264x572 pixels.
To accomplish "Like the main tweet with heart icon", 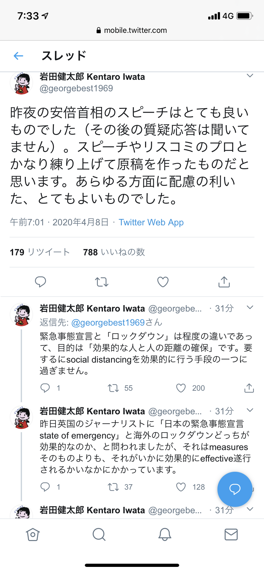I will pos(163,282).
